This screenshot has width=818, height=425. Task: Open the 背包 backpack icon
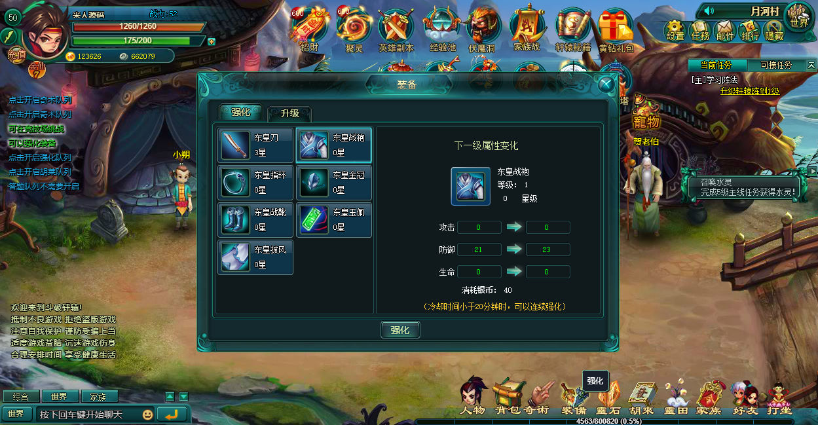508,397
